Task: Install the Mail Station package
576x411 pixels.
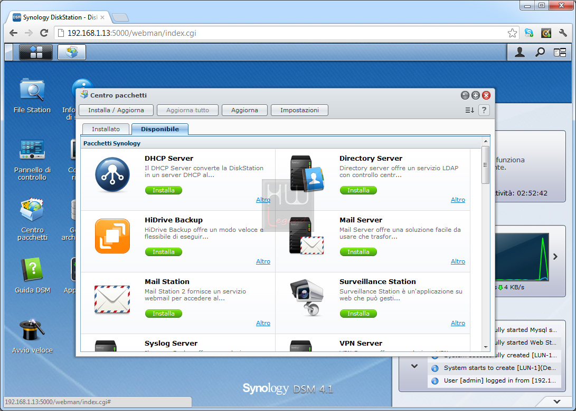Action: point(164,314)
